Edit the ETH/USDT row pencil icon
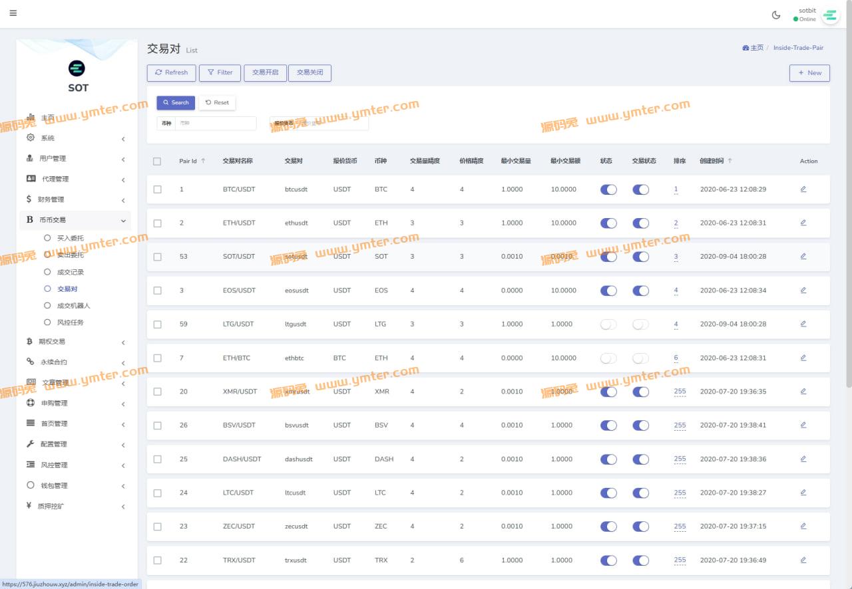The height and width of the screenshot is (589, 852). tap(803, 223)
